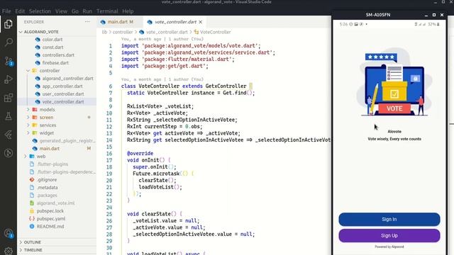Close the vote_controller.dart editor tab

(x=200, y=22)
